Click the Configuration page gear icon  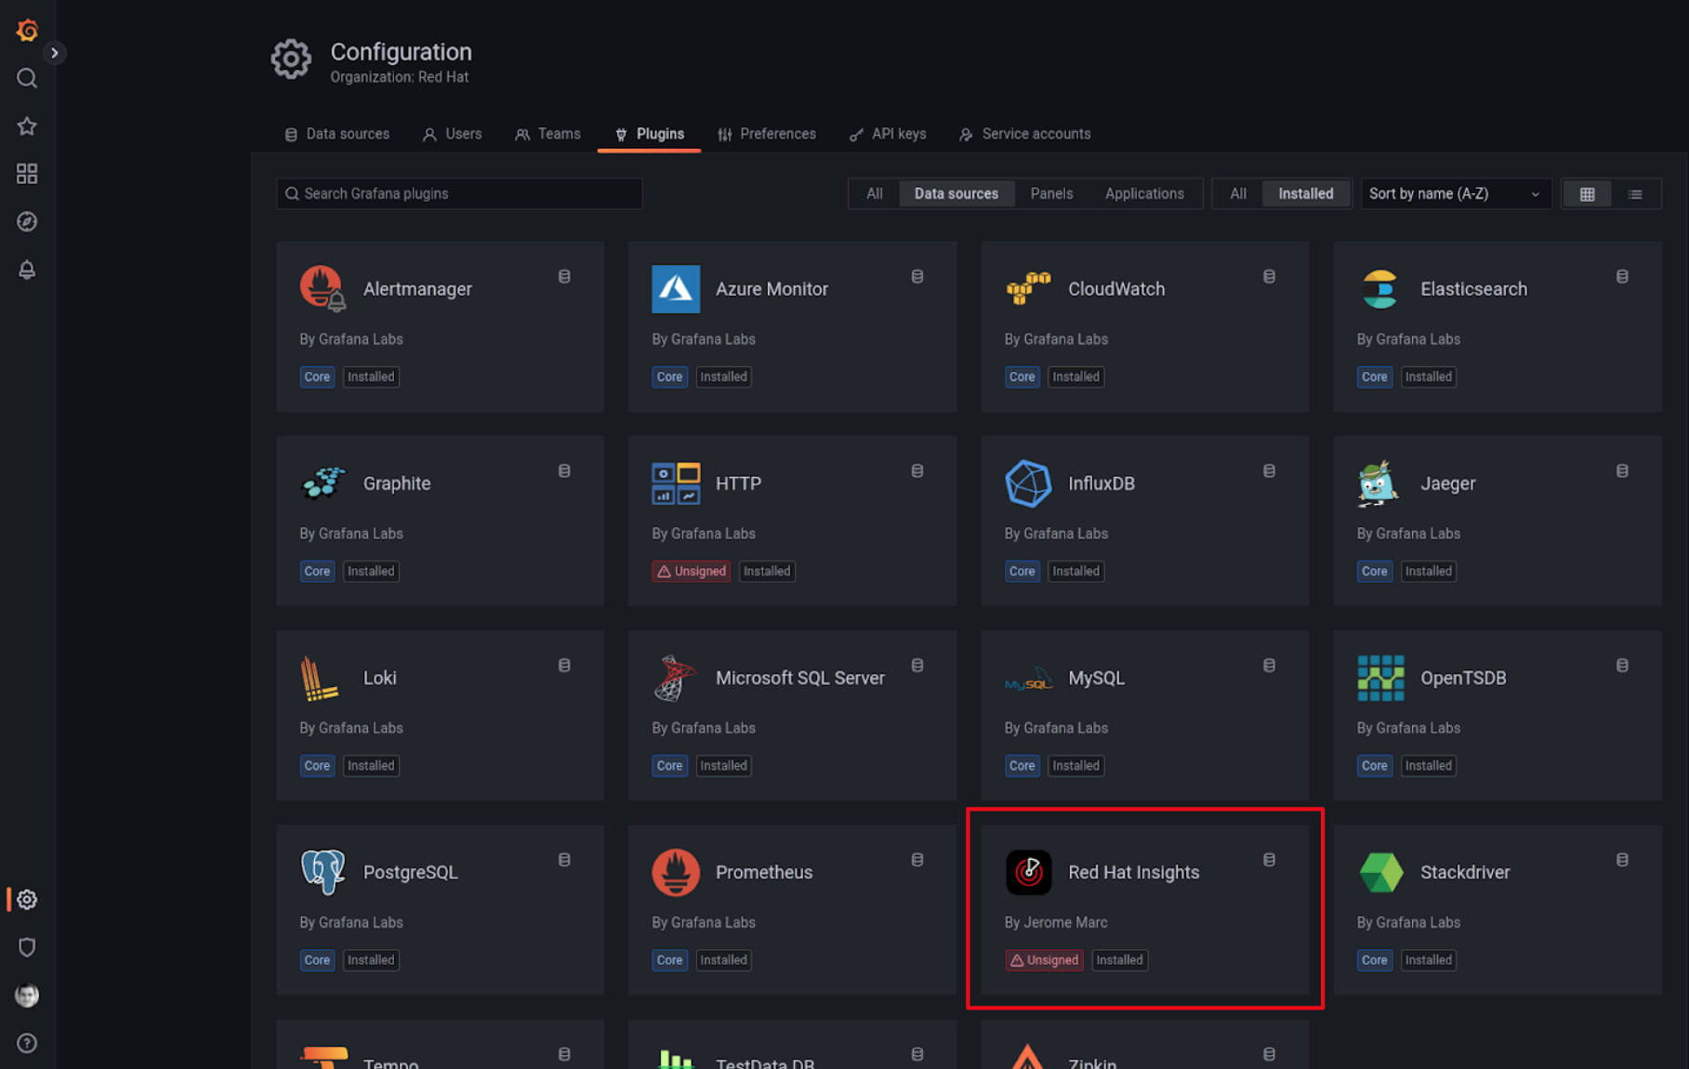pos(291,59)
